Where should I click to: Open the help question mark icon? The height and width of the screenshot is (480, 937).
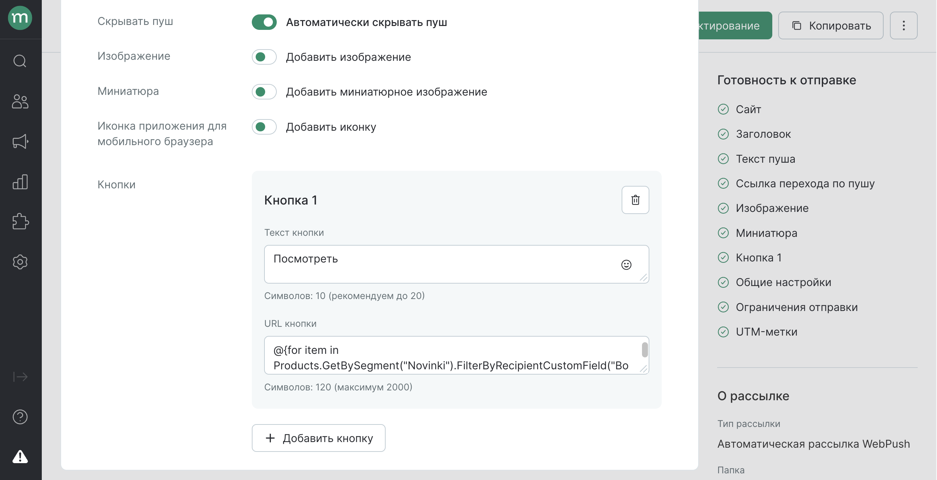click(x=20, y=417)
